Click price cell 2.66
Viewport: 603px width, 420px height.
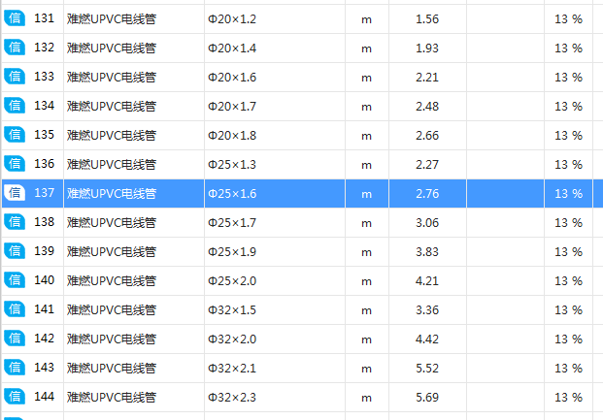click(x=427, y=135)
